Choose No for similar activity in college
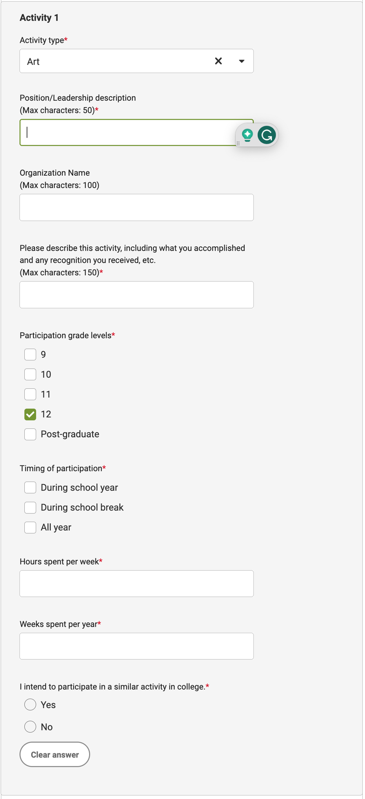The width and height of the screenshot is (365, 799). tap(30, 727)
